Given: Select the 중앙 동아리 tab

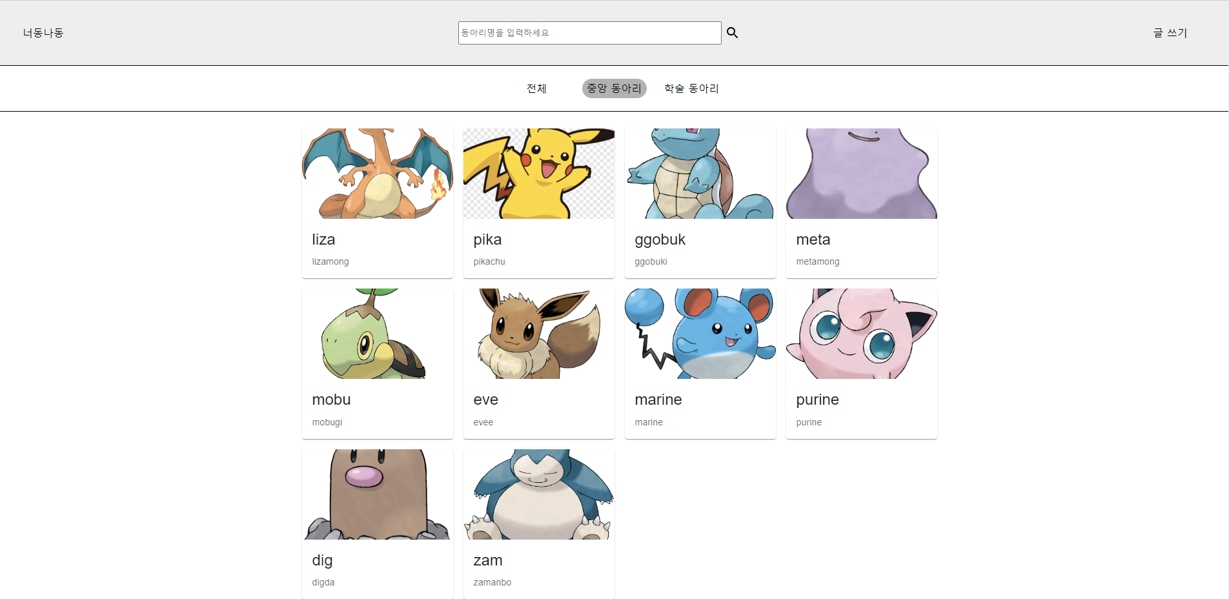Looking at the screenshot, I should [614, 88].
